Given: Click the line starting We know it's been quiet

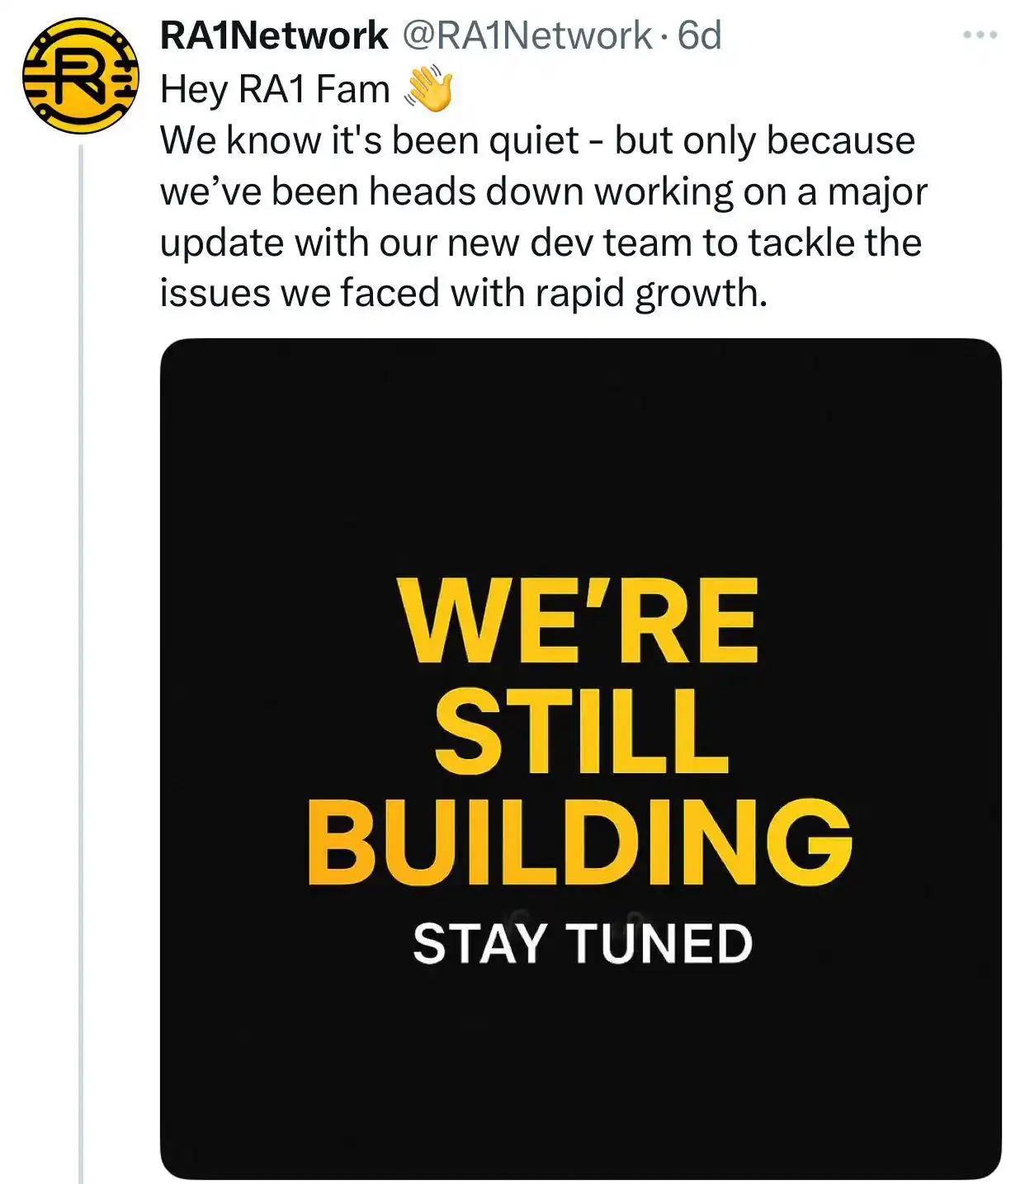Looking at the screenshot, I should coord(537,141).
